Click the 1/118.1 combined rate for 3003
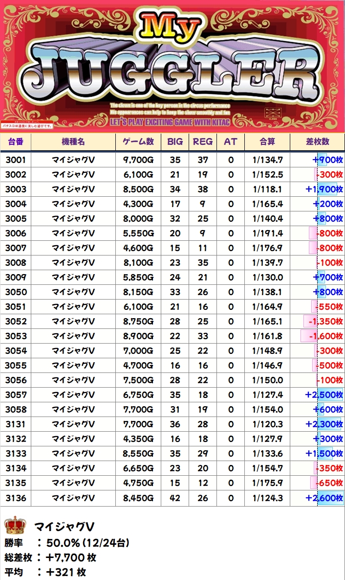The width and height of the screenshot is (345, 580). pos(267,189)
